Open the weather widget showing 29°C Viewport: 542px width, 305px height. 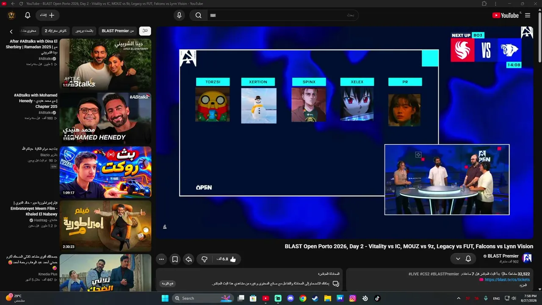coord(15,298)
